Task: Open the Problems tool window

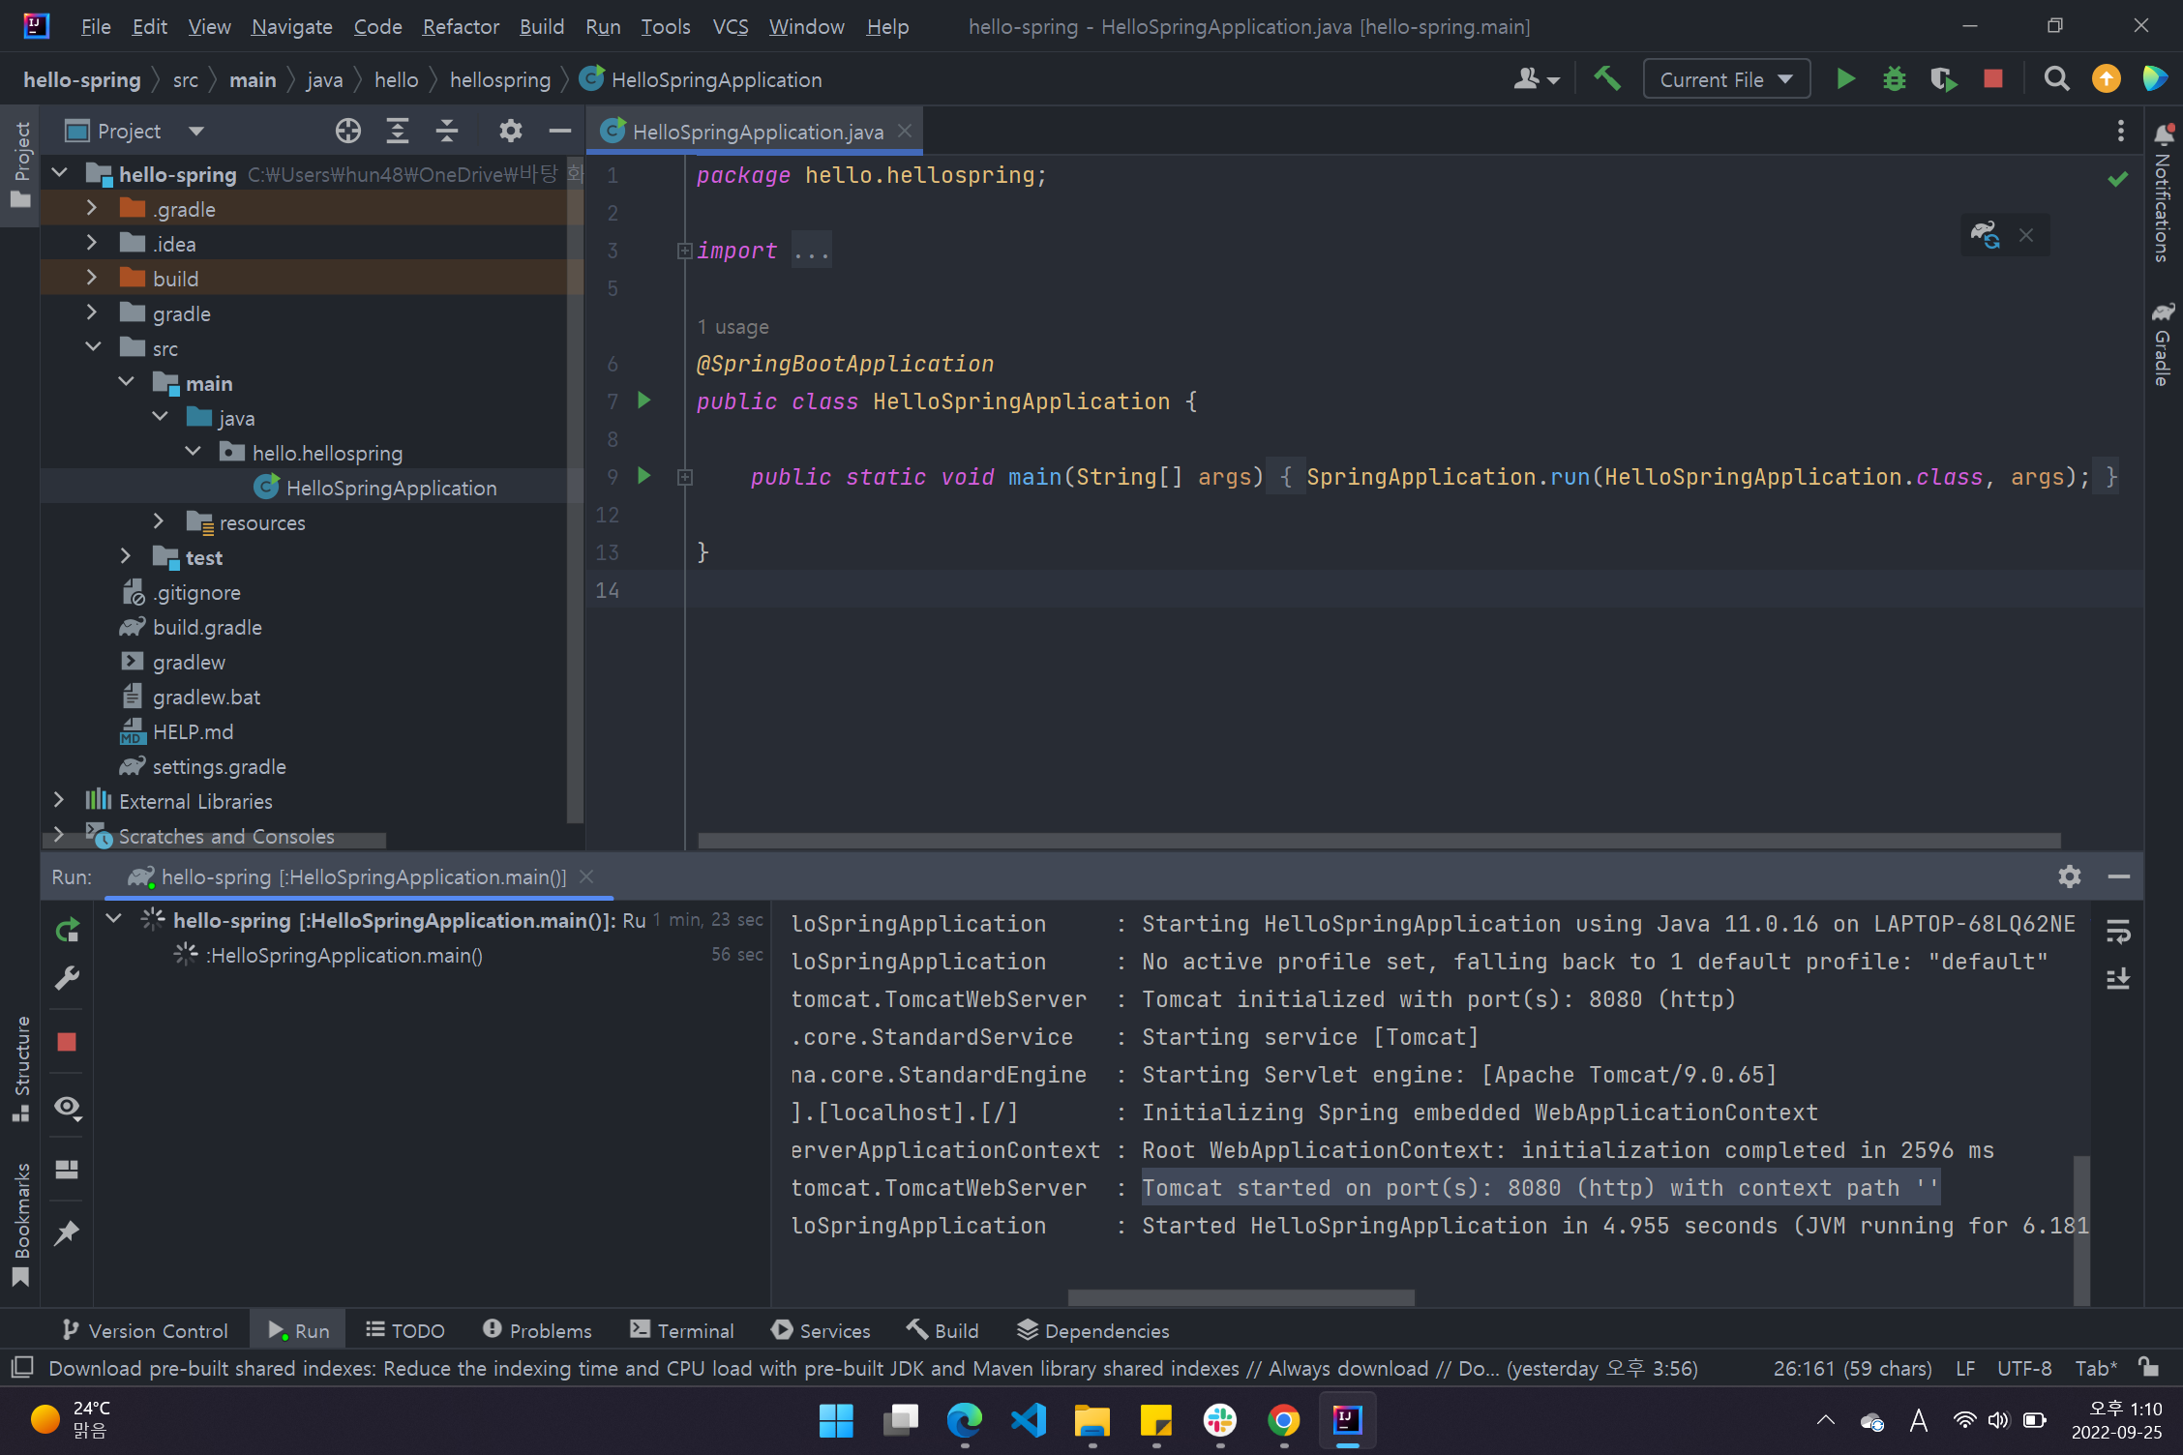Action: pos(537,1330)
